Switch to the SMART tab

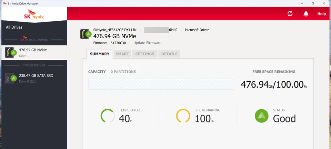point(122,54)
